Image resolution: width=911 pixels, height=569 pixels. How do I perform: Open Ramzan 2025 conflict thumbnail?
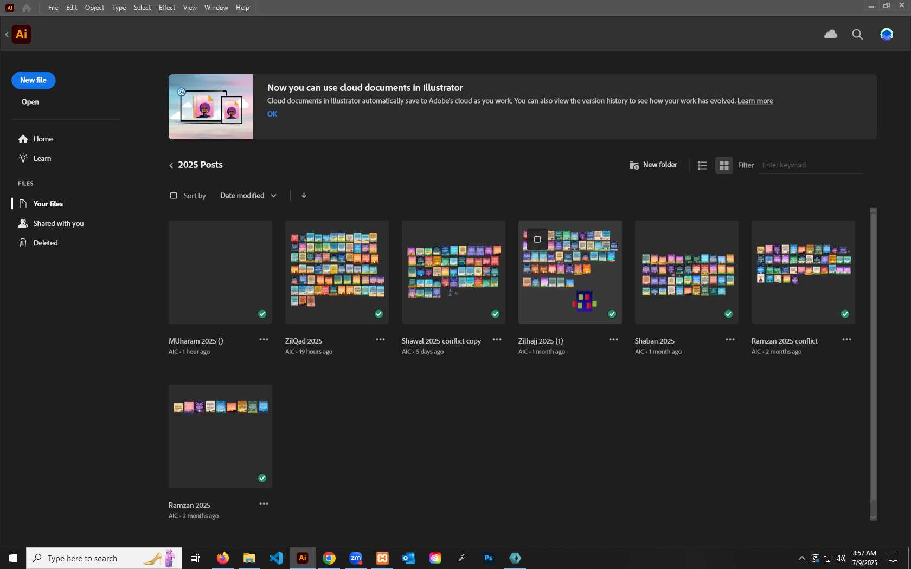click(x=803, y=272)
